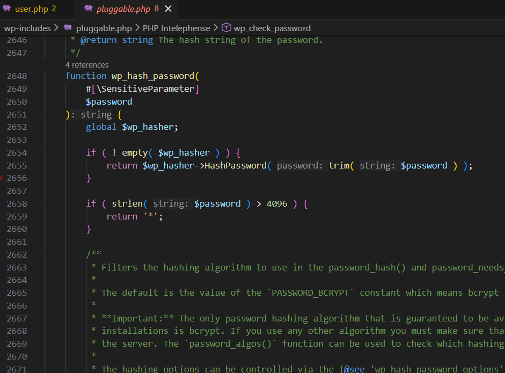
Task: Collapse the function body at line 2651
Action: click(38, 114)
